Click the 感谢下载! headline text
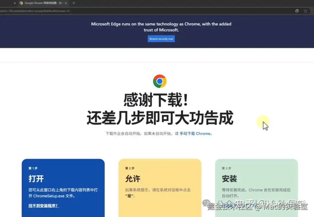The height and width of the screenshot is (217, 314). (x=156, y=100)
